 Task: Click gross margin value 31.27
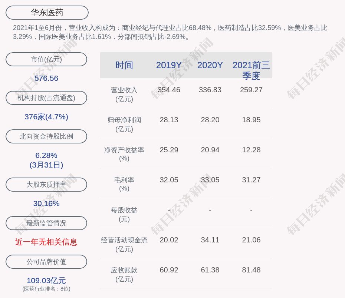click(251, 180)
